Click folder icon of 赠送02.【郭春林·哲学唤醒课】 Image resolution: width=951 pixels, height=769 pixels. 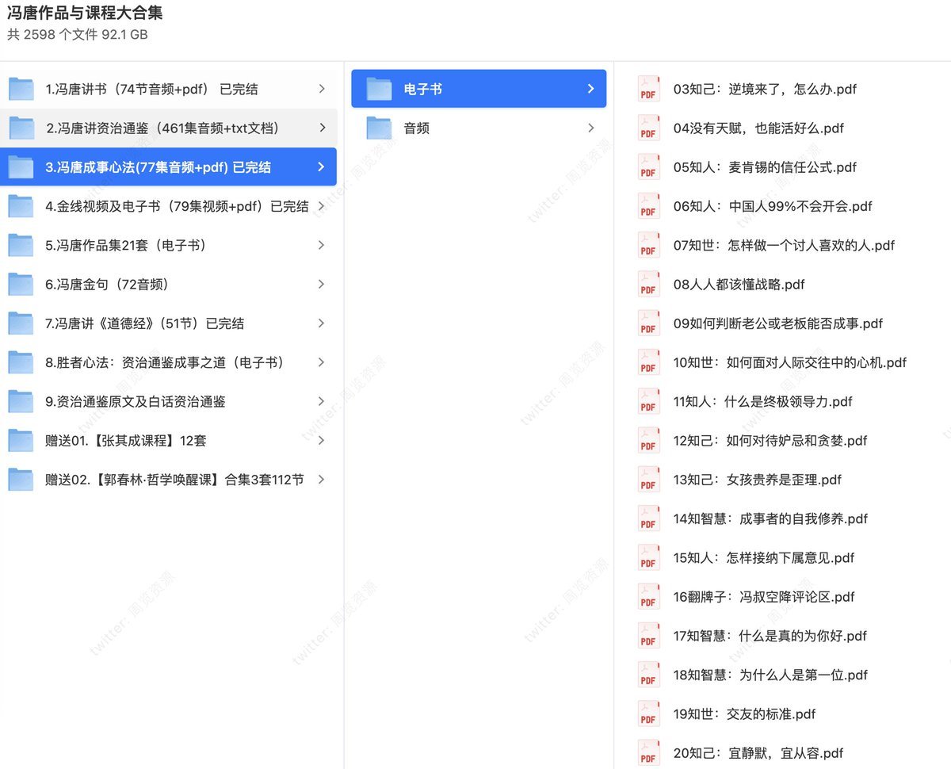pyautogui.click(x=21, y=479)
